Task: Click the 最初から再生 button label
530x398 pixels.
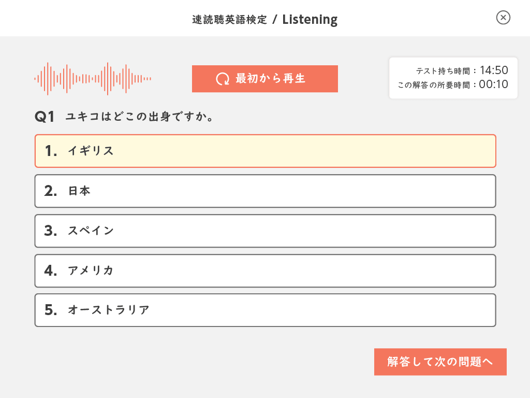Action: [x=270, y=79]
